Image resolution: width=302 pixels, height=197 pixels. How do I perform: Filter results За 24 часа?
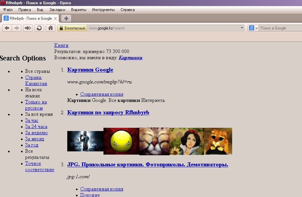(x=36, y=127)
